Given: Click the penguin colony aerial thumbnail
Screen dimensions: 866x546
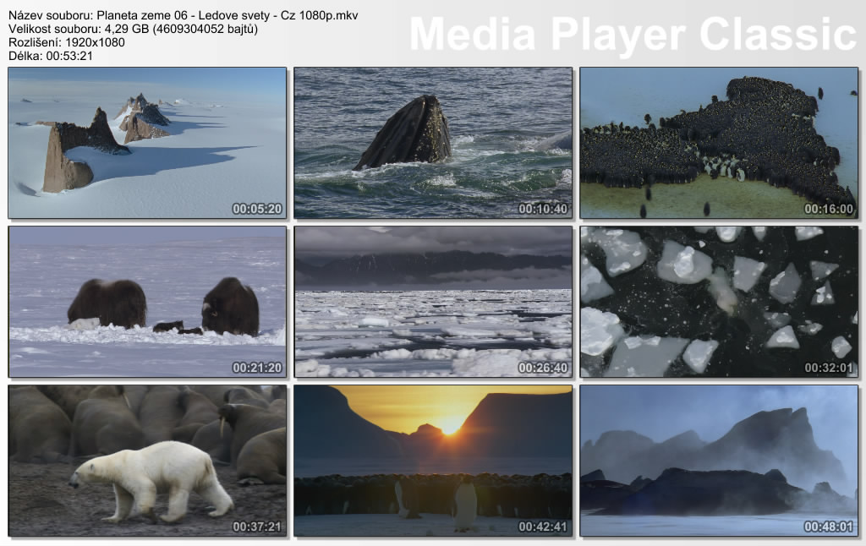Looking at the screenshot, I should 719,143.
